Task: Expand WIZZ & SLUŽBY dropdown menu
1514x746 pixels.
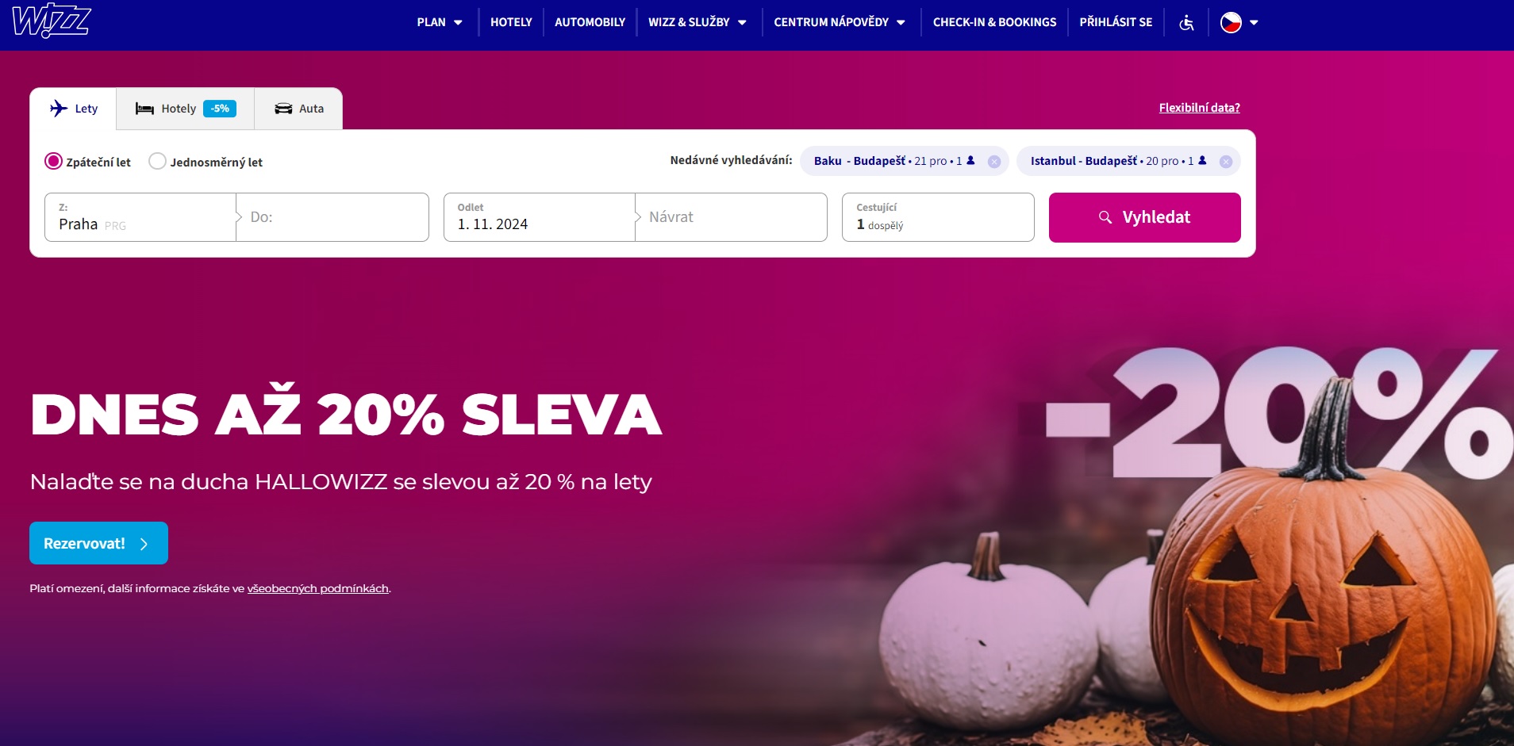Action: [x=697, y=22]
